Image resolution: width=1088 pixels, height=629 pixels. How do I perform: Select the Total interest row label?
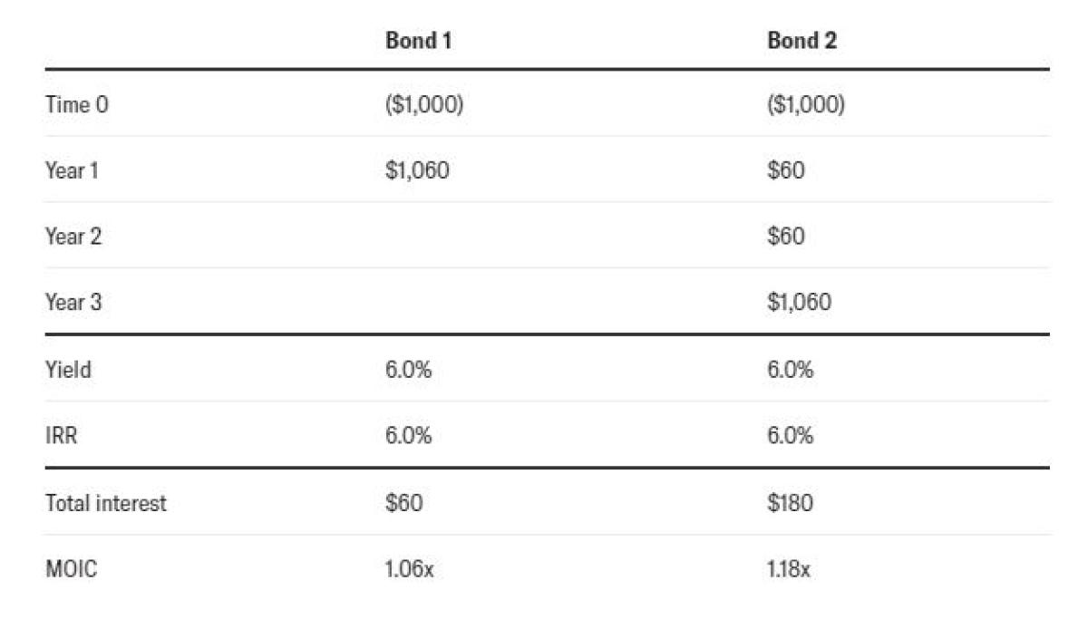(x=106, y=504)
